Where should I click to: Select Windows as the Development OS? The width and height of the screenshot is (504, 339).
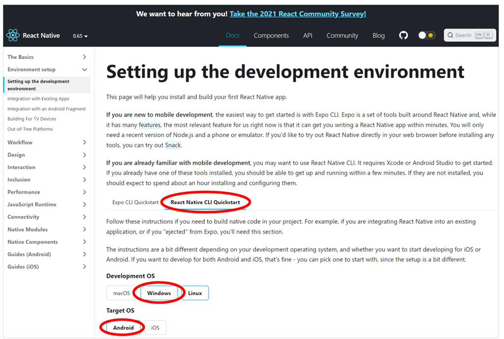click(158, 292)
